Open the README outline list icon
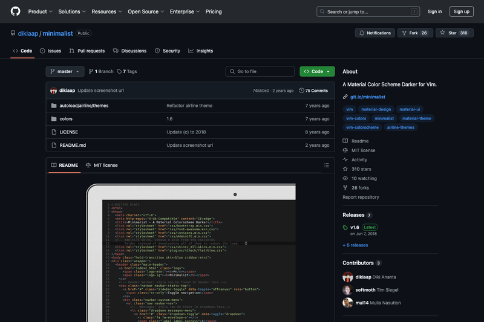The height and width of the screenshot is (322, 484). [x=326, y=166]
